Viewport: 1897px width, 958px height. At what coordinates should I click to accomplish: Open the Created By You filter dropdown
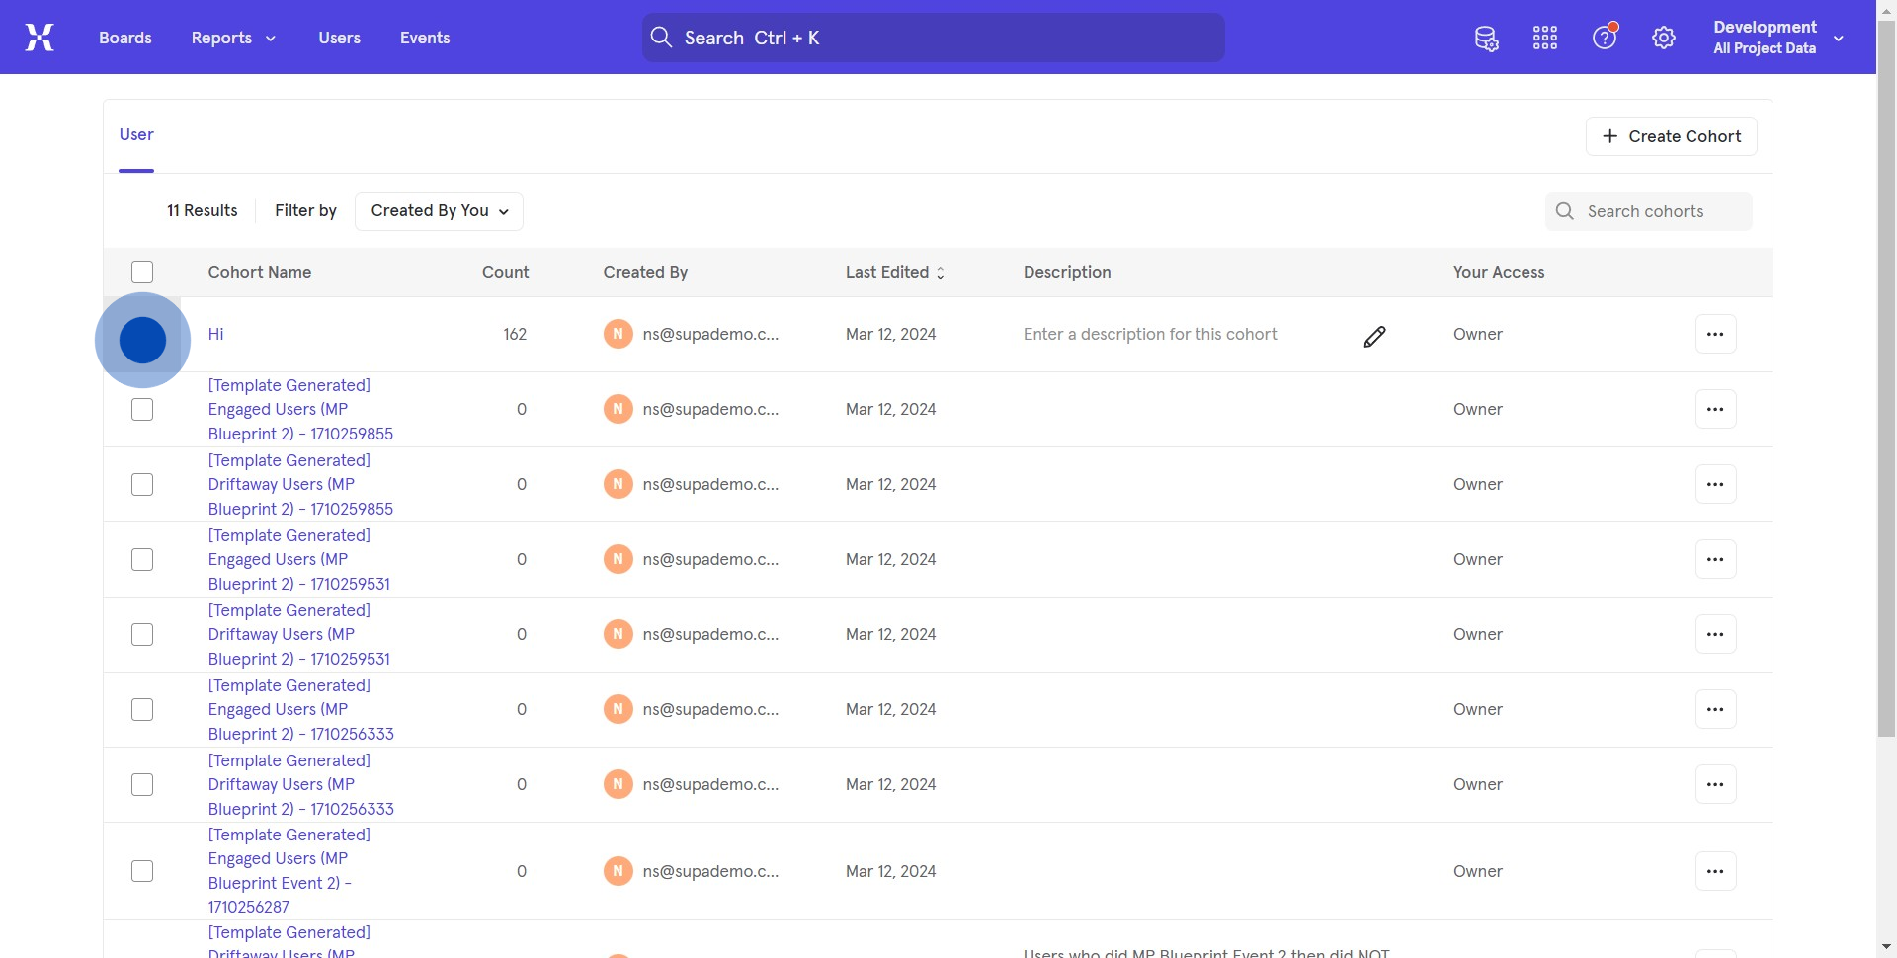(x=439, y=211)
